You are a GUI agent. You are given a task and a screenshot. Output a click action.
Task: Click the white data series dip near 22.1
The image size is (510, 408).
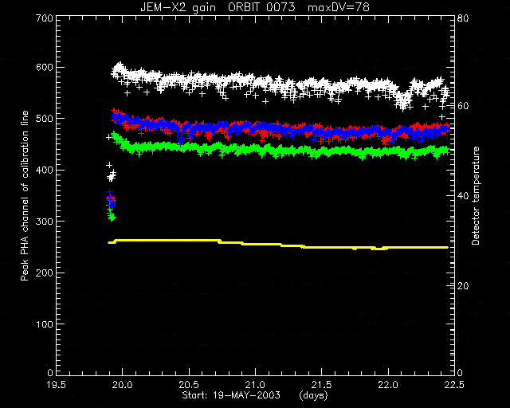coord(403,100)
